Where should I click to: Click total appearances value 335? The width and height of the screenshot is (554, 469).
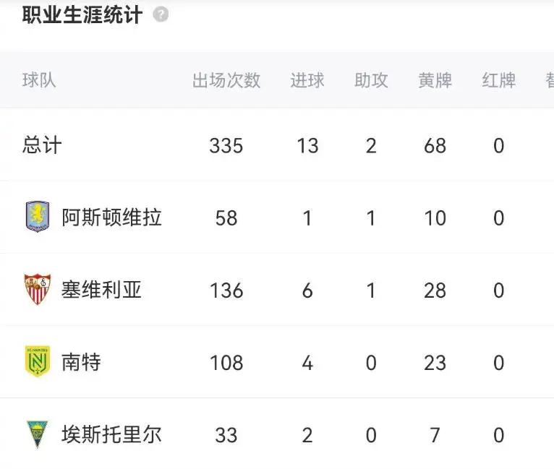[x=226, y=145]
